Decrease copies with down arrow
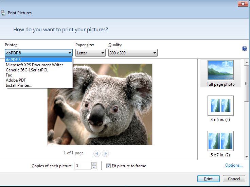This screenshot has height=187, width=250. point(94,168)
